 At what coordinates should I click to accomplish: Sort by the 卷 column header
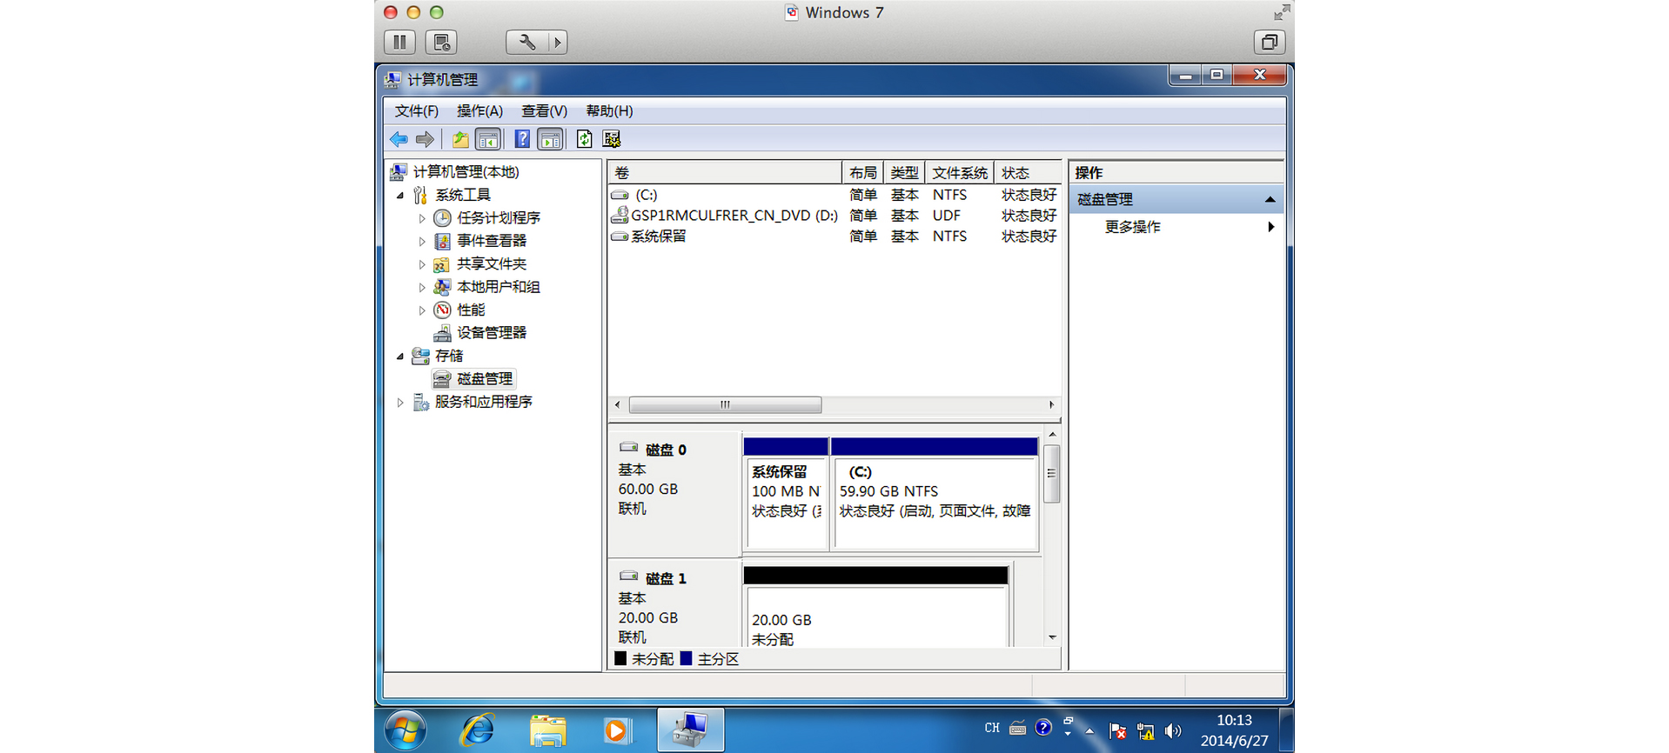pos(725,172)
